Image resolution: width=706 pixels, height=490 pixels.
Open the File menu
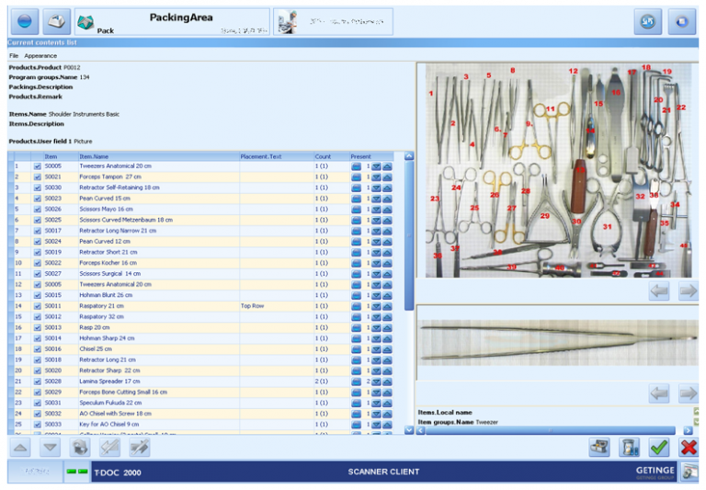[x=15, y=56]
